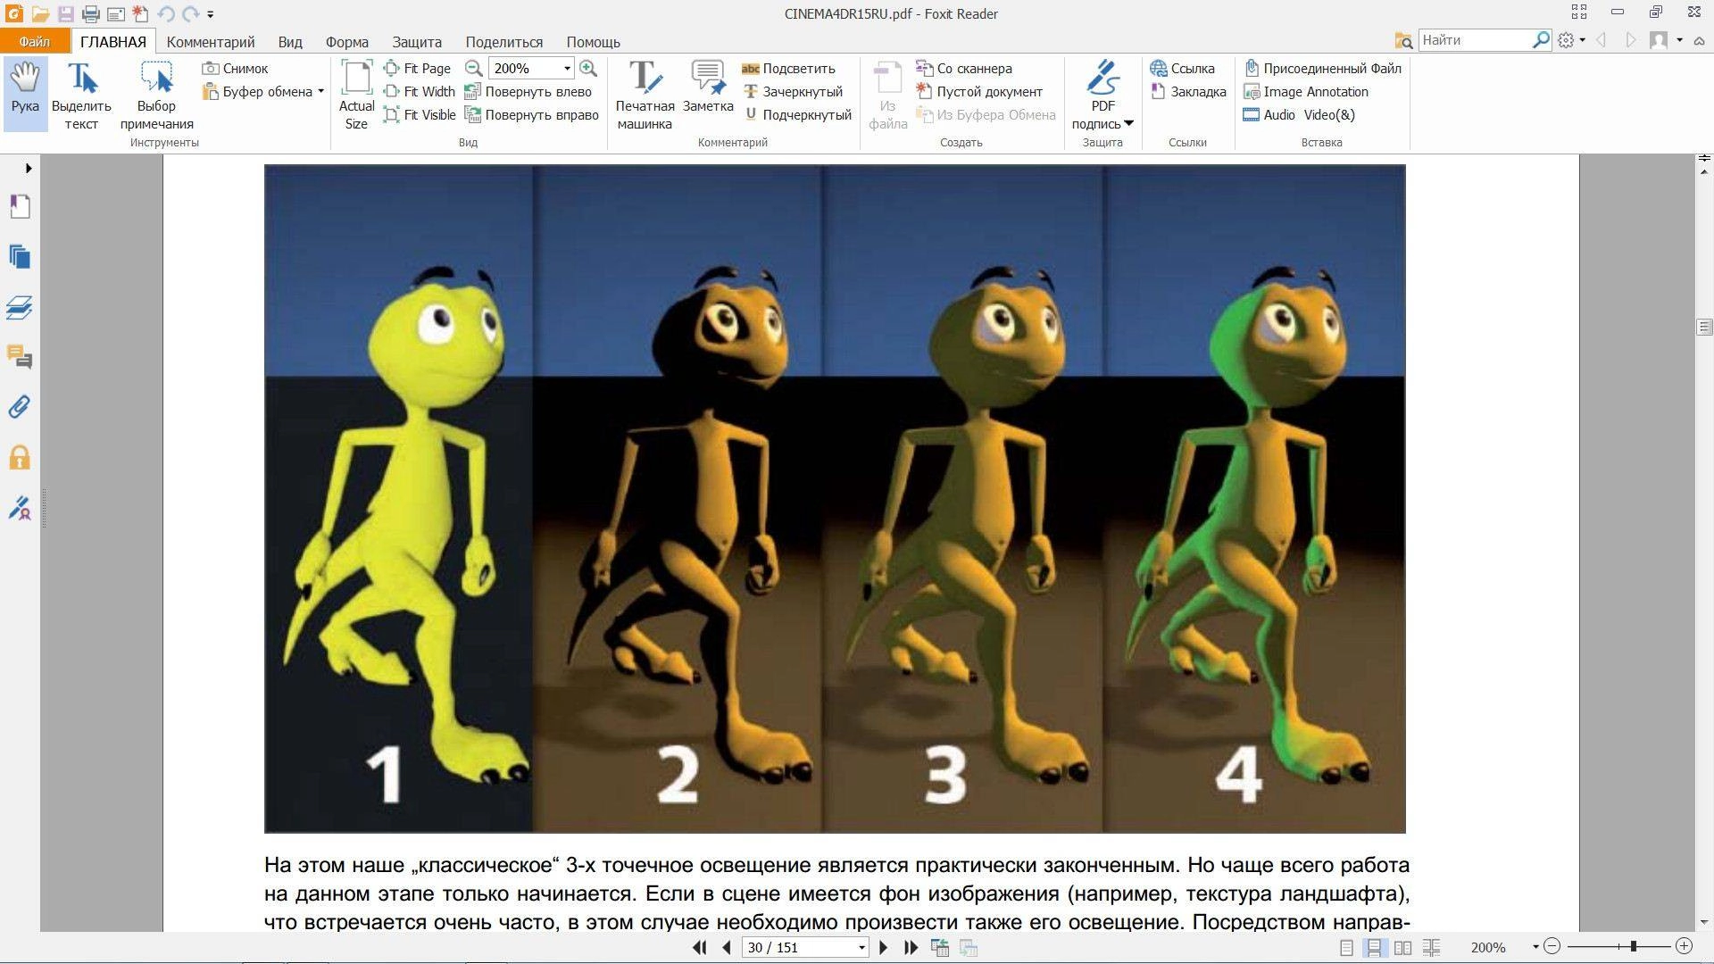Image resolution: width=1714 pixels, height=964 pixels.
Task: Switch to Поделиться tab
Action: point(504,42)
